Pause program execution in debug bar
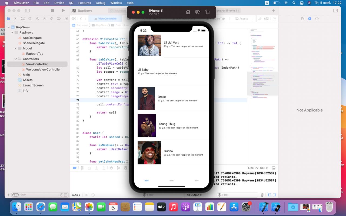Image resolution: width=346 pixels, height=216 pixels. tap(82, 168)
